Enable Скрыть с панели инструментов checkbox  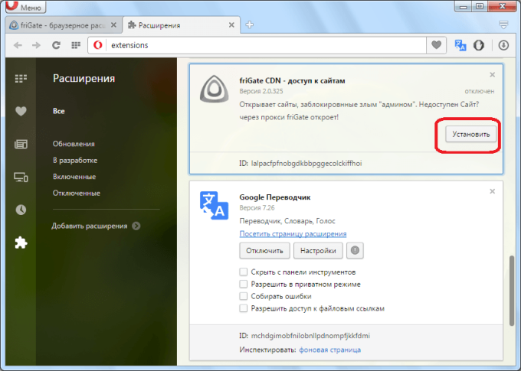click(244, 272)
